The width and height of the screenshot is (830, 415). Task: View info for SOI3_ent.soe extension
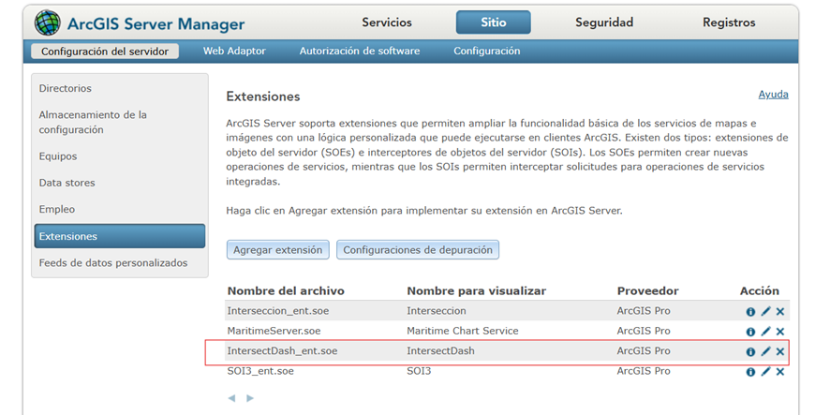[x=750, y=372]
